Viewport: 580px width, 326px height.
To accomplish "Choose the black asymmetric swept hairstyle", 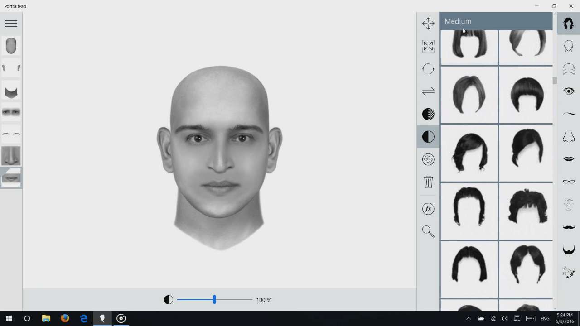I will pyautogui.click(x=526, y=153).
